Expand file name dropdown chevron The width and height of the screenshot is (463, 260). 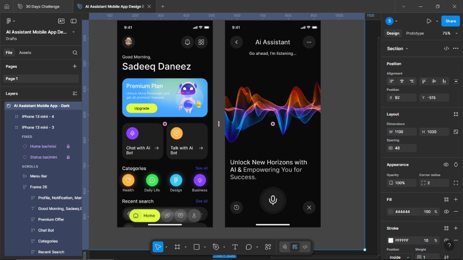(x=74, y=32)
